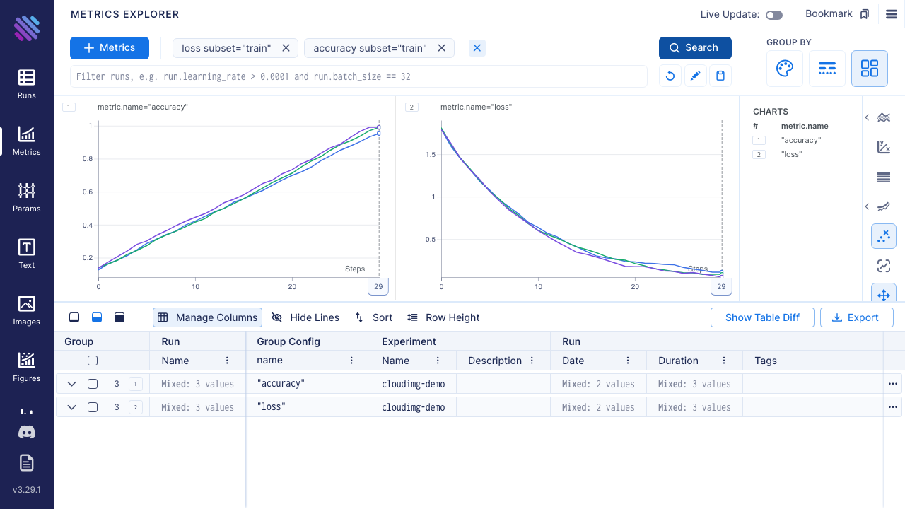
Task: Remove the loss subset="train" metric tag
Action: coord(286,48)
